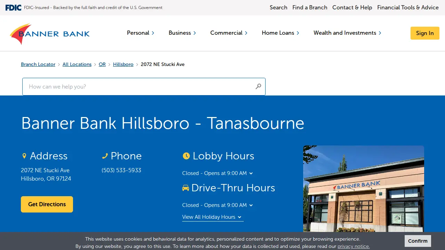This screenshot has width=445, height=250.
Task: Click address text 2072 NE Stucki Ave
Action: (x=45, y=170)
